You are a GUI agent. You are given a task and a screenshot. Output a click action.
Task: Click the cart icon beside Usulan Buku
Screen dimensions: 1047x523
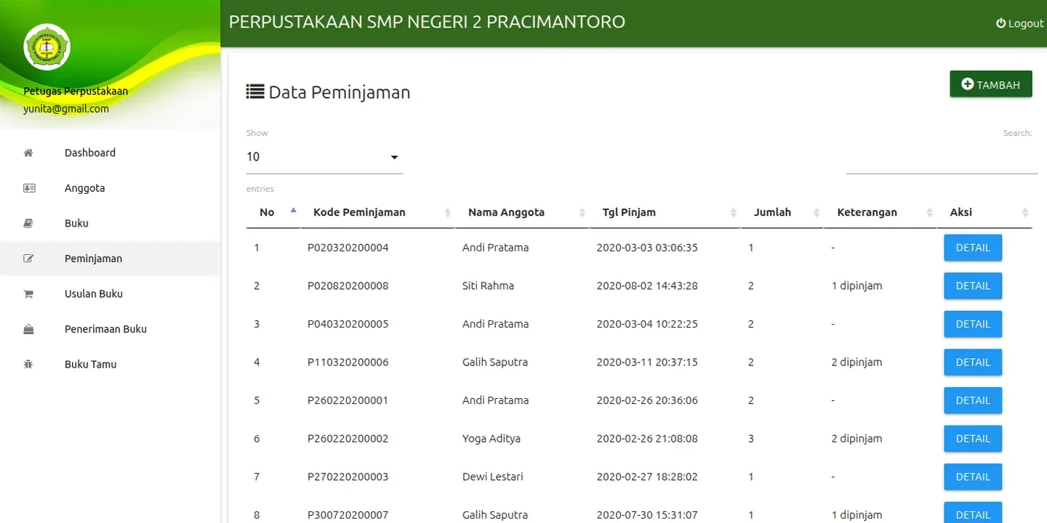28,294
